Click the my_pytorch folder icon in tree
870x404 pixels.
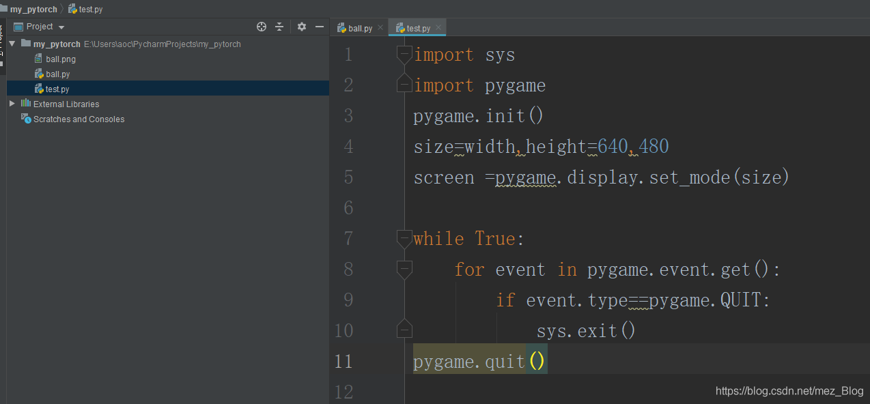pyautogui.click(x=26, y=44)
